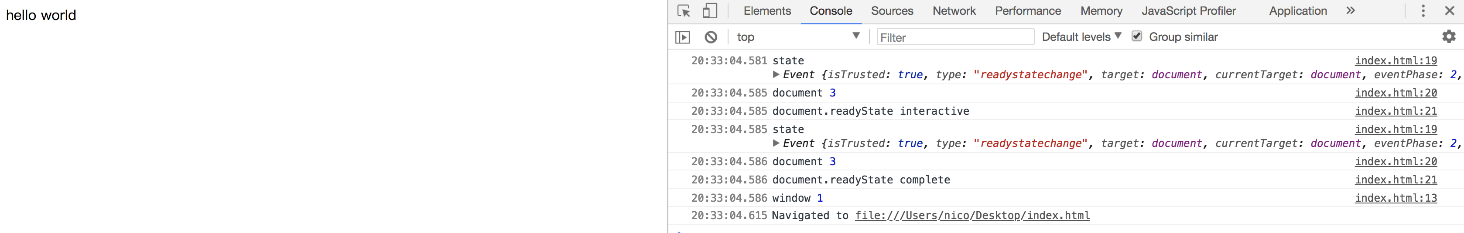Click into the console Filter field

955,37
